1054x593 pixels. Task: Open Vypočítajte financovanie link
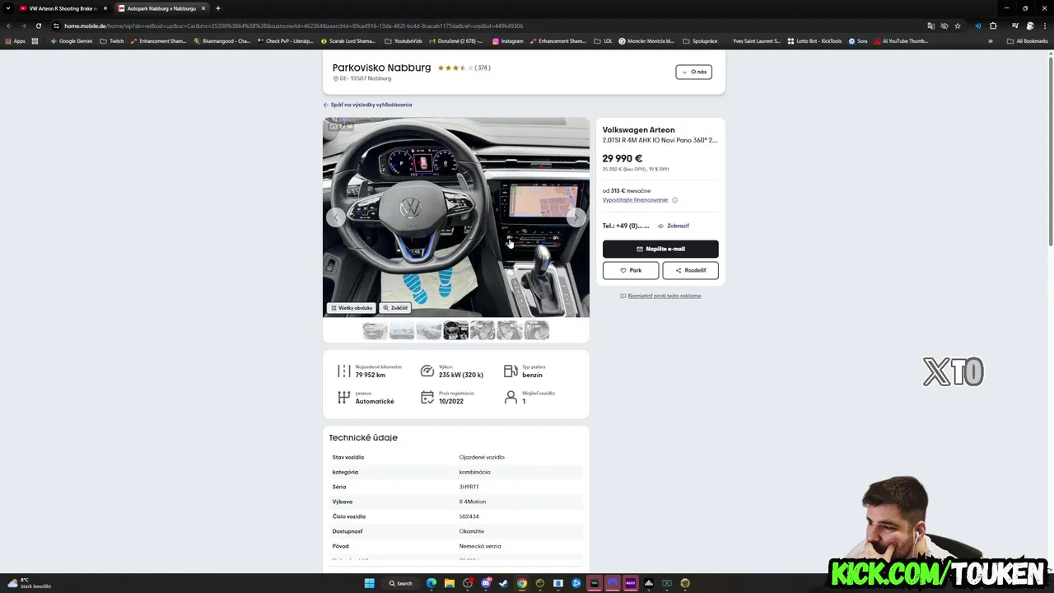[635, 200]
